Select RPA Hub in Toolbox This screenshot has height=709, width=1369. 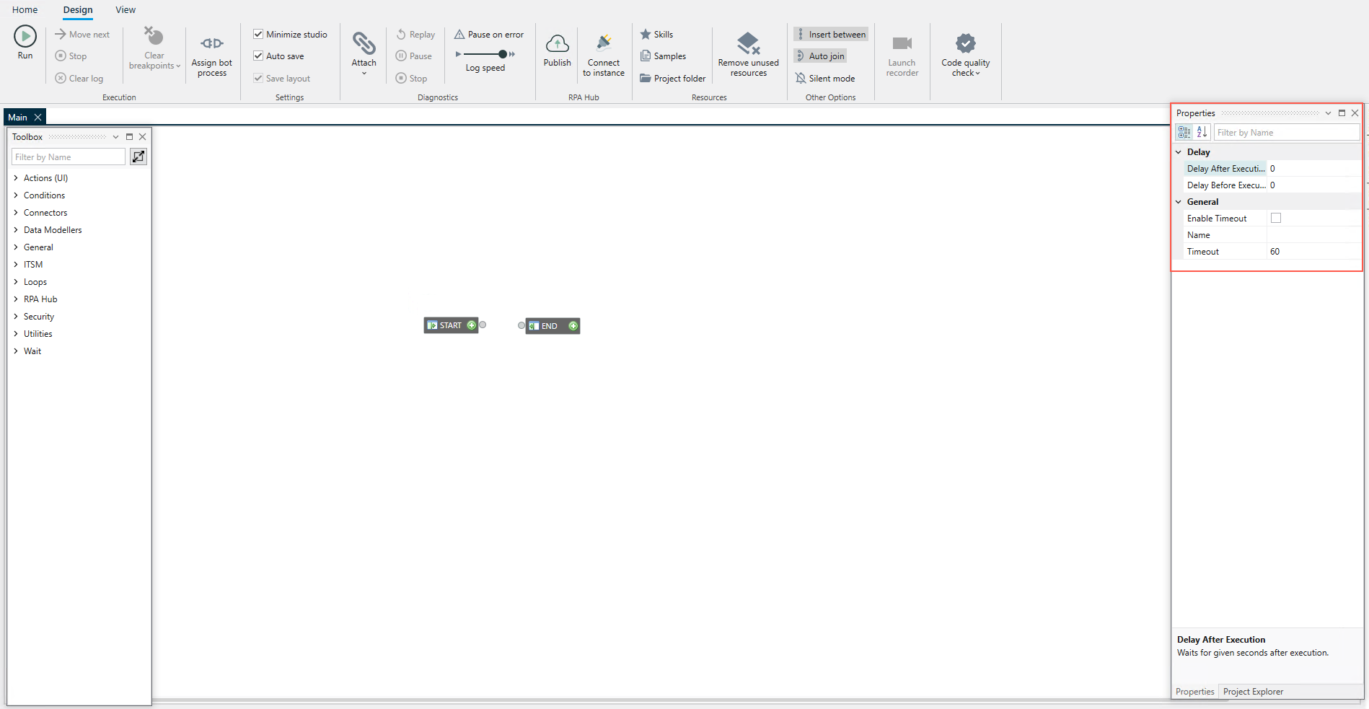coord(40,299)
